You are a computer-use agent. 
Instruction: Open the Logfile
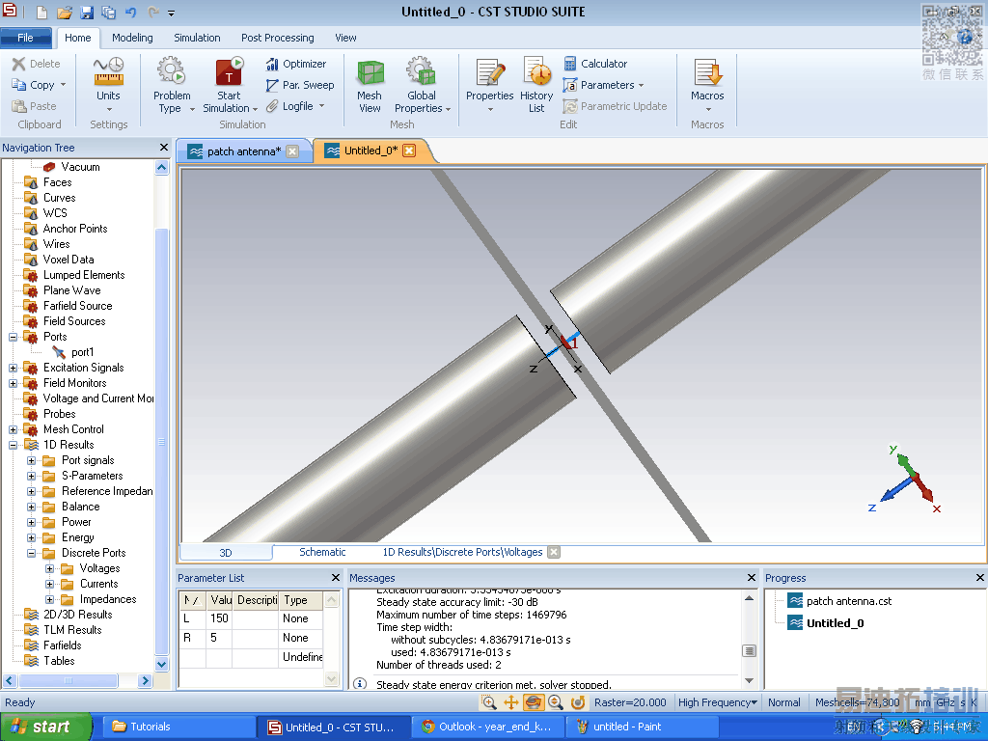point(289,106)
